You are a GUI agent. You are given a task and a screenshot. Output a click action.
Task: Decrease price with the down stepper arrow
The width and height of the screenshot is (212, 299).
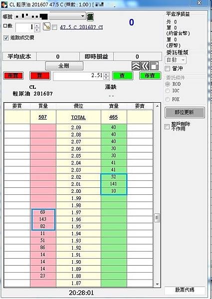pos(106,78)
